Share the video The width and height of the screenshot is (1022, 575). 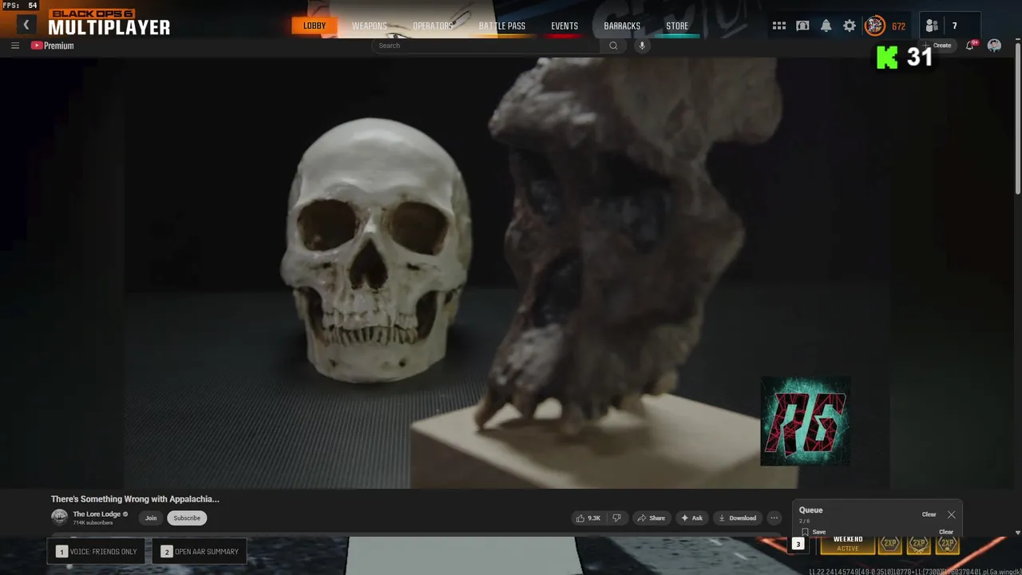pos(652,518)
